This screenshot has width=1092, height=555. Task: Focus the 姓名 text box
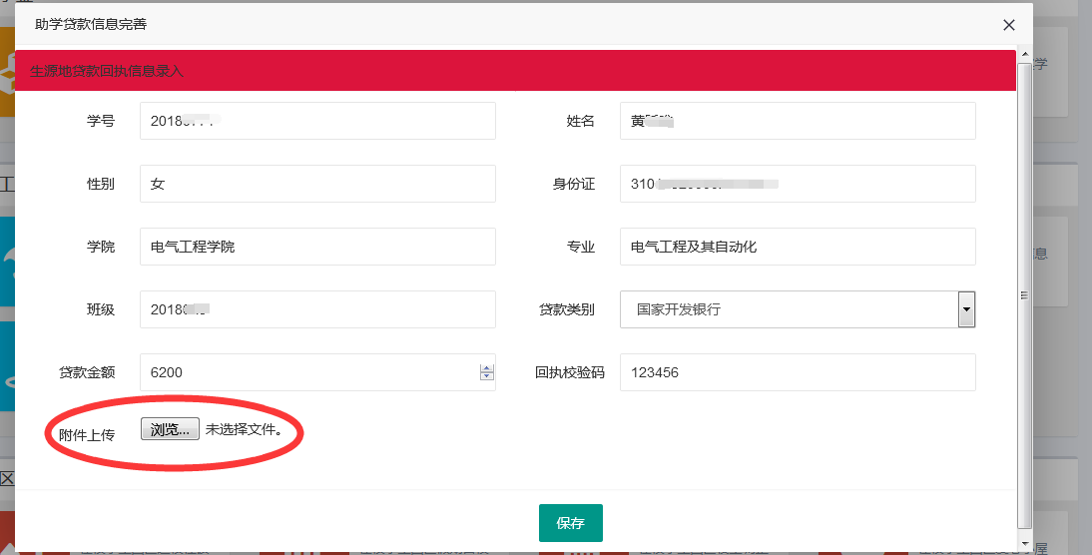pyautogui.click(x=797, y=121)
